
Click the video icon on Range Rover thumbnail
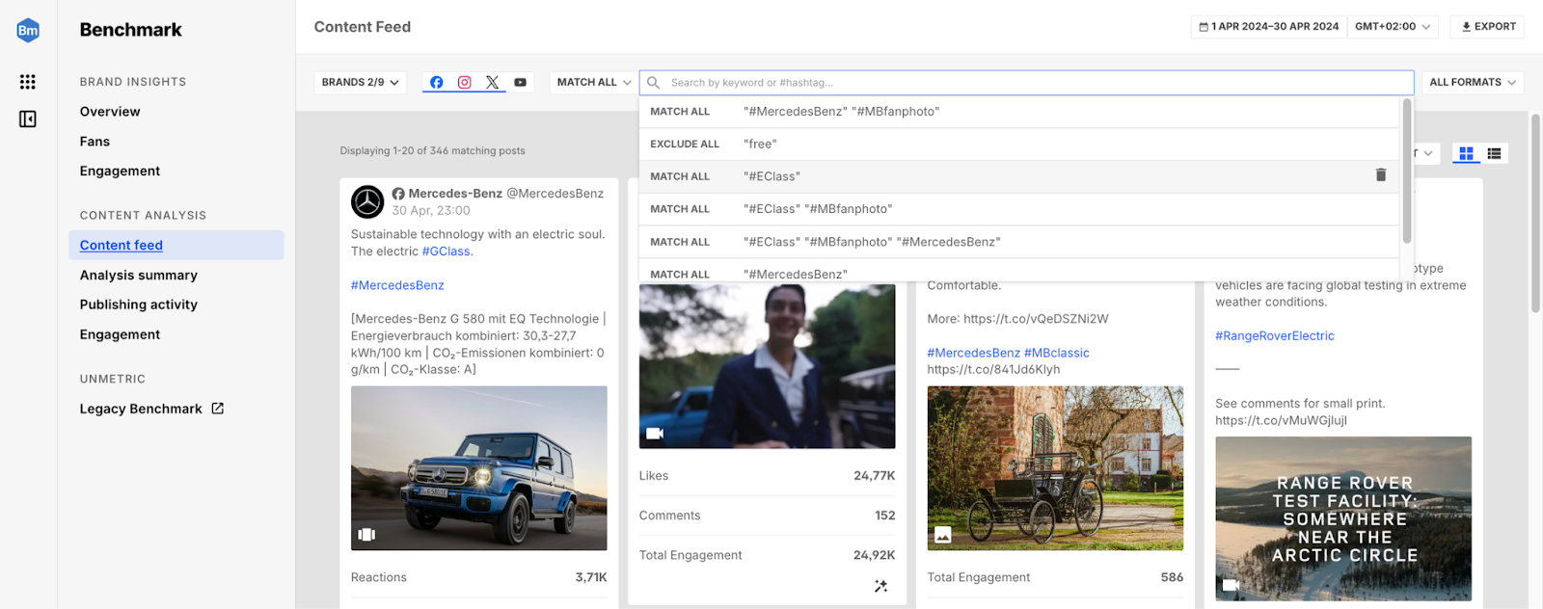point(1232,585)
